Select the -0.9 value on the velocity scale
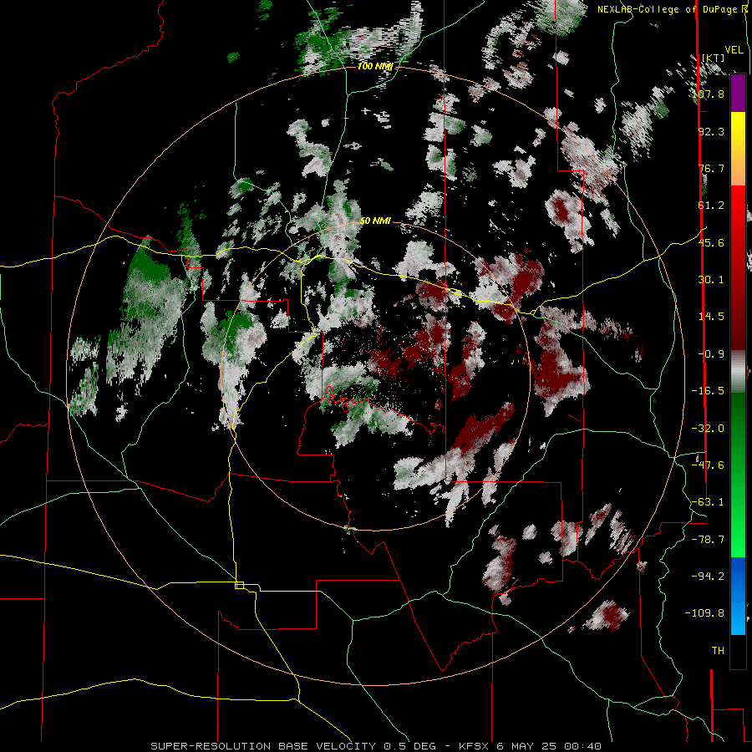752x752 pixels. pyautogui.click(x=711, y=354)
